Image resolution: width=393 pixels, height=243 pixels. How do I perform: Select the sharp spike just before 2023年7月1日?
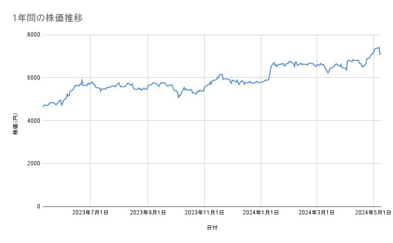82,80
